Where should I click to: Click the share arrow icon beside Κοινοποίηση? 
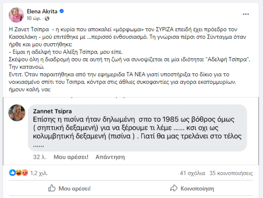173,188
